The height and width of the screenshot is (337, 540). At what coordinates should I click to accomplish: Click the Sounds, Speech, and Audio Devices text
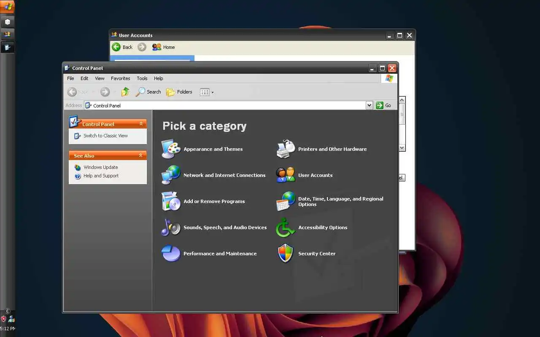(x=225, y=227)
